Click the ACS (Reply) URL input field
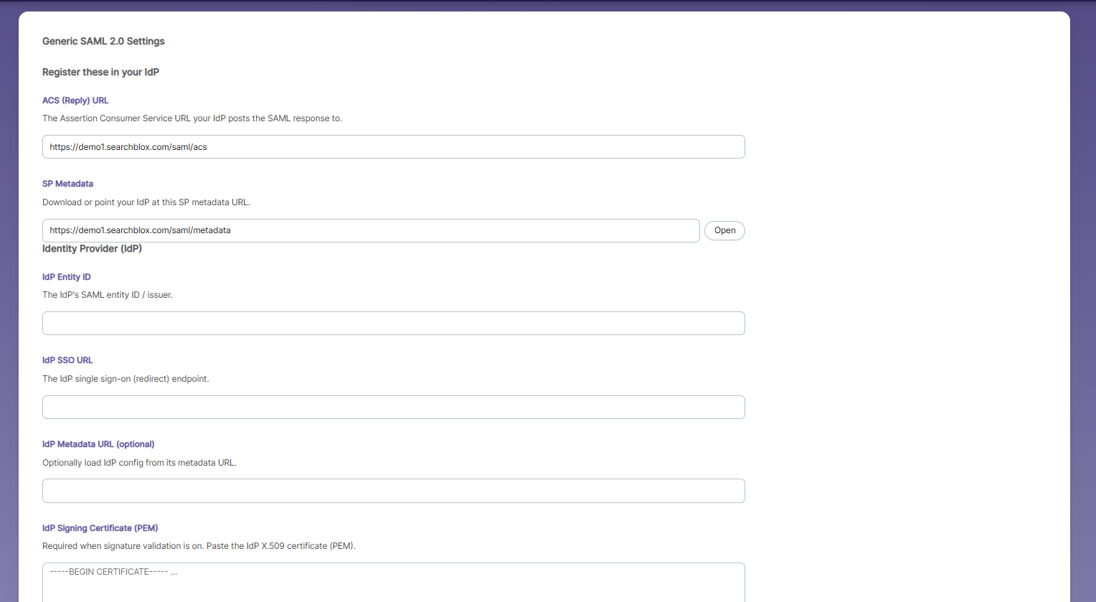1096x602 pixels. [x=393, y=147]
